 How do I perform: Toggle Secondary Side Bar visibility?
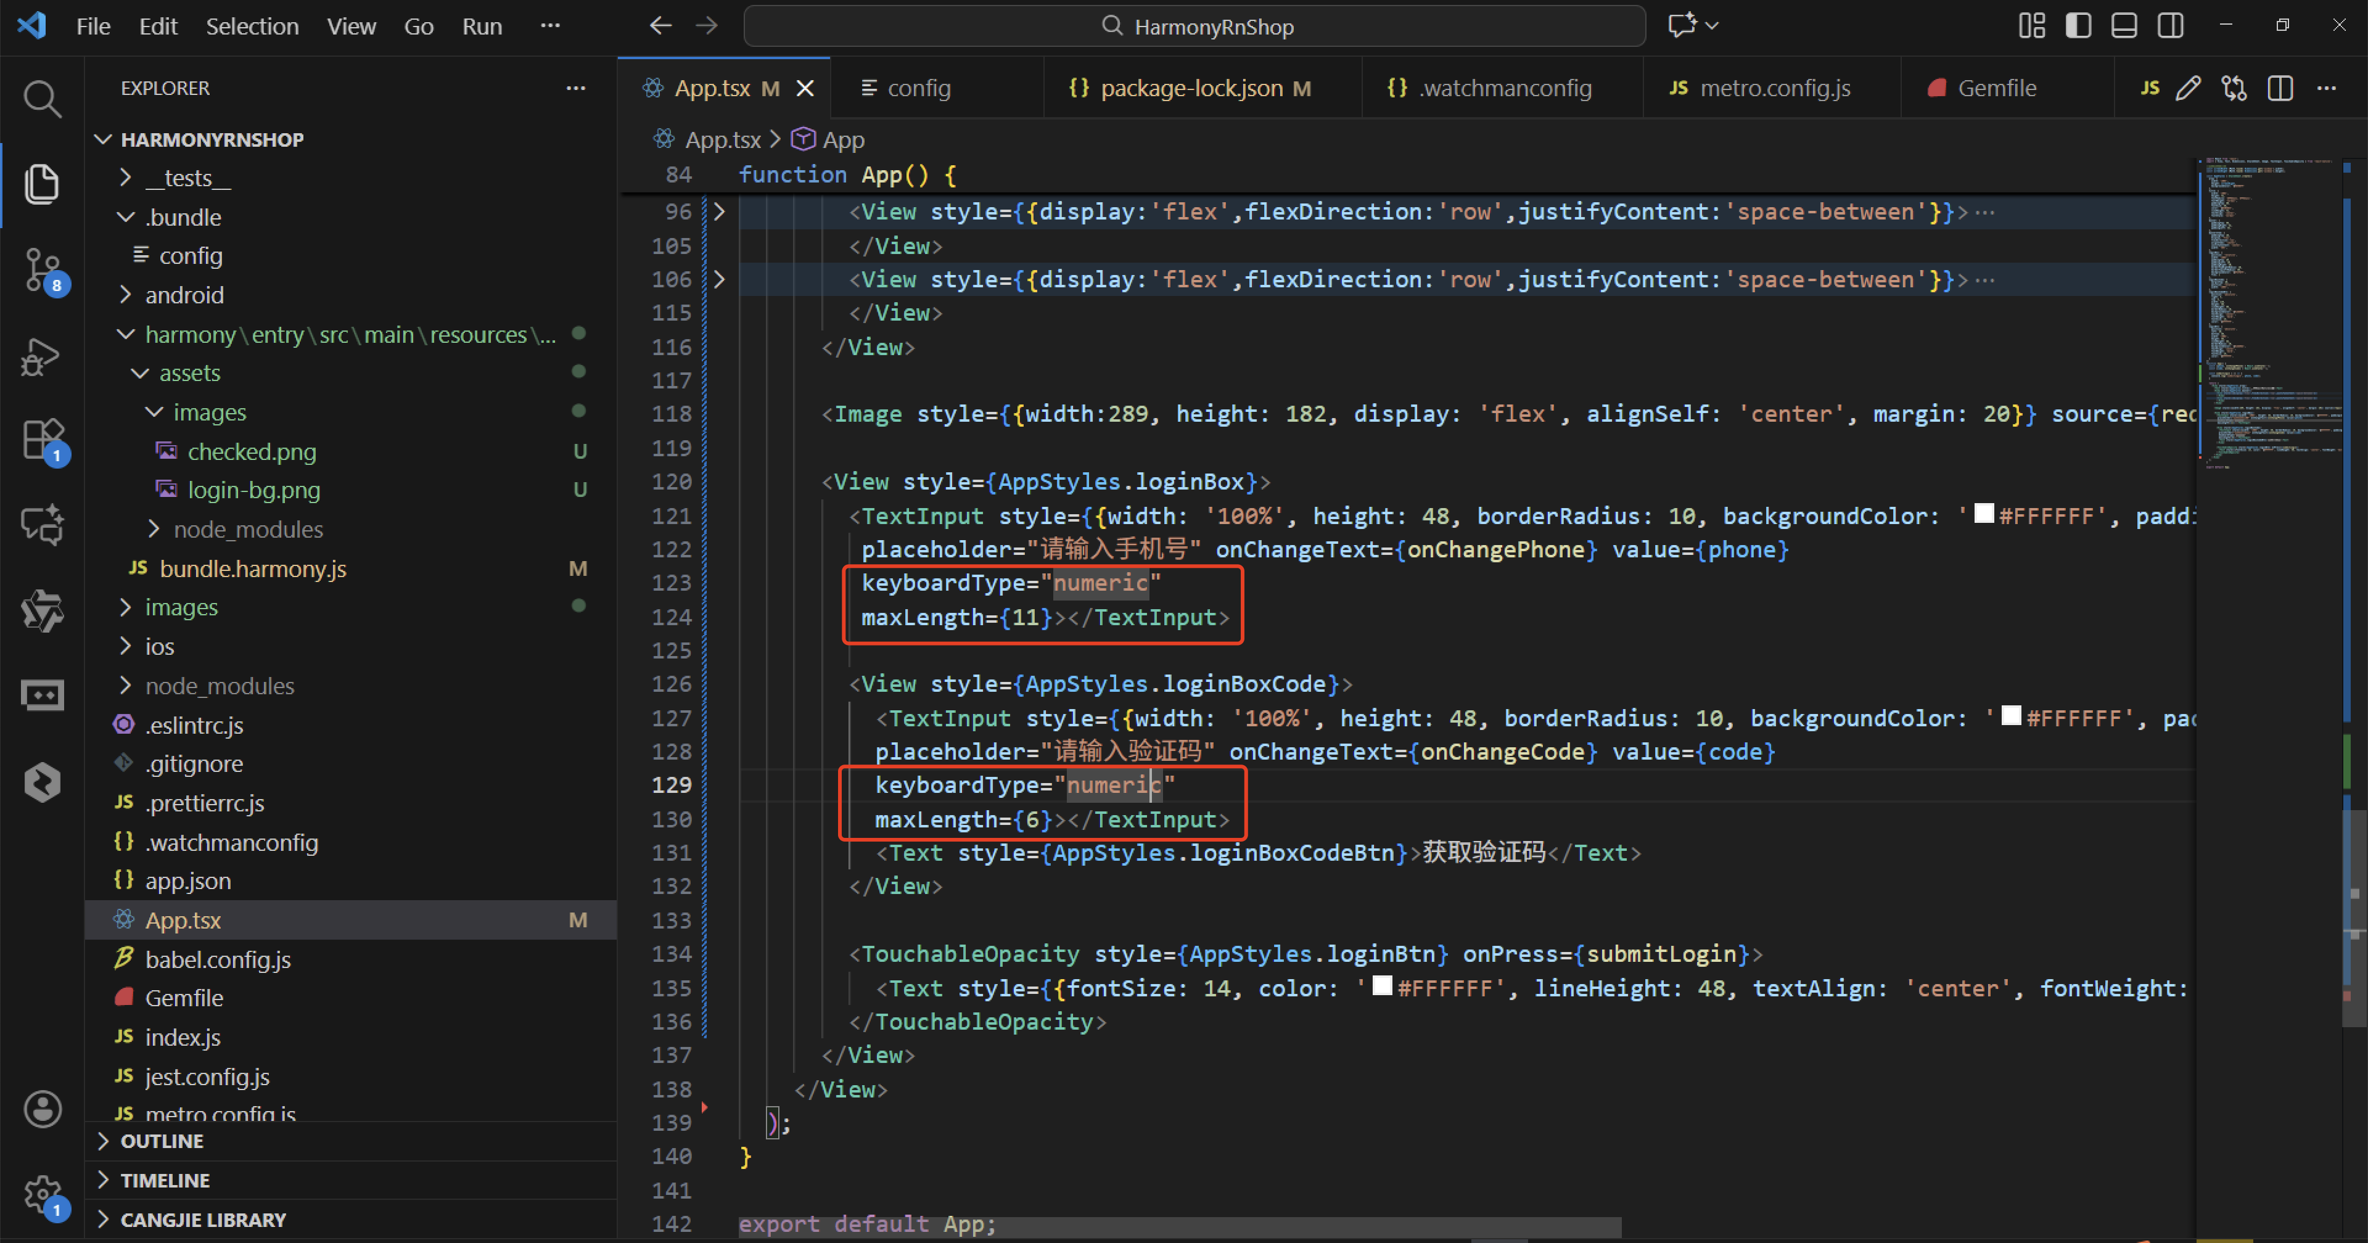point(2171,26)
